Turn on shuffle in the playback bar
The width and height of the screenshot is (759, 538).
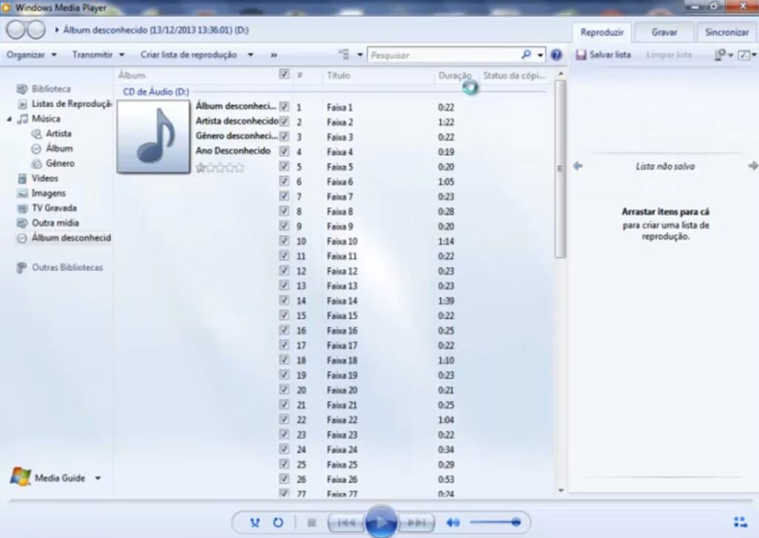(x=255, y=522)
